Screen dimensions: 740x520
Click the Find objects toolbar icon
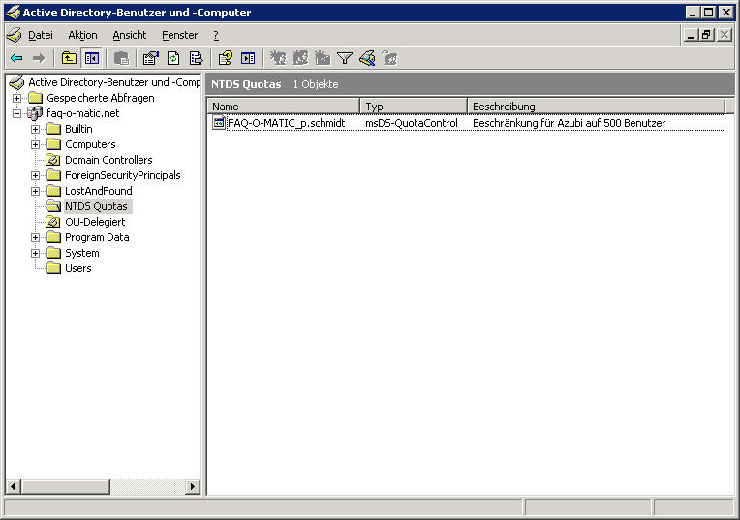point(367,58)
